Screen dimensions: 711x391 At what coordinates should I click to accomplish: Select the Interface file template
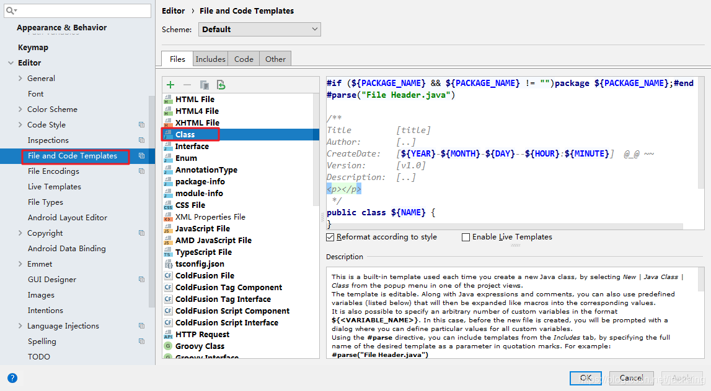click(192, 146)
